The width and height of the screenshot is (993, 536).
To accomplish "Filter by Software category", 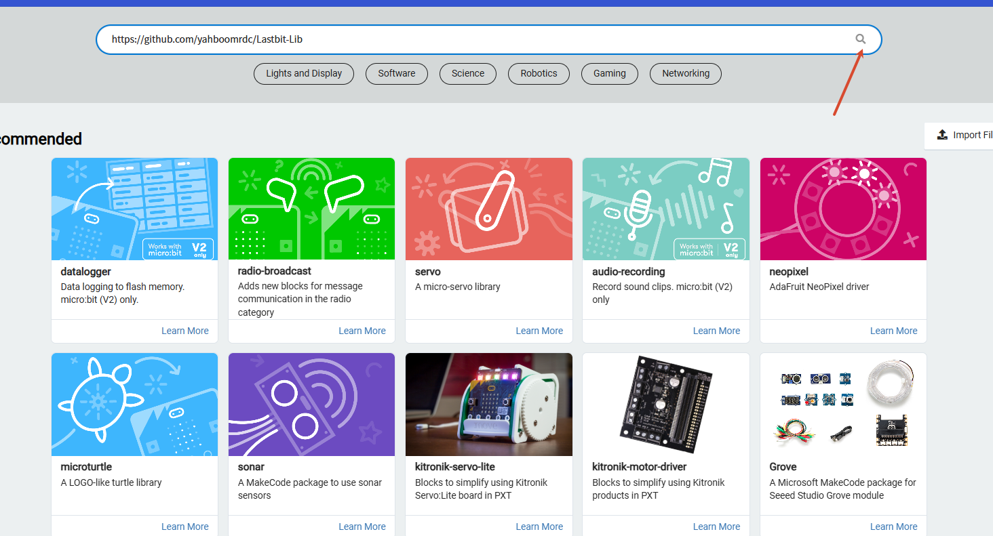I will (x=397, y=73).
